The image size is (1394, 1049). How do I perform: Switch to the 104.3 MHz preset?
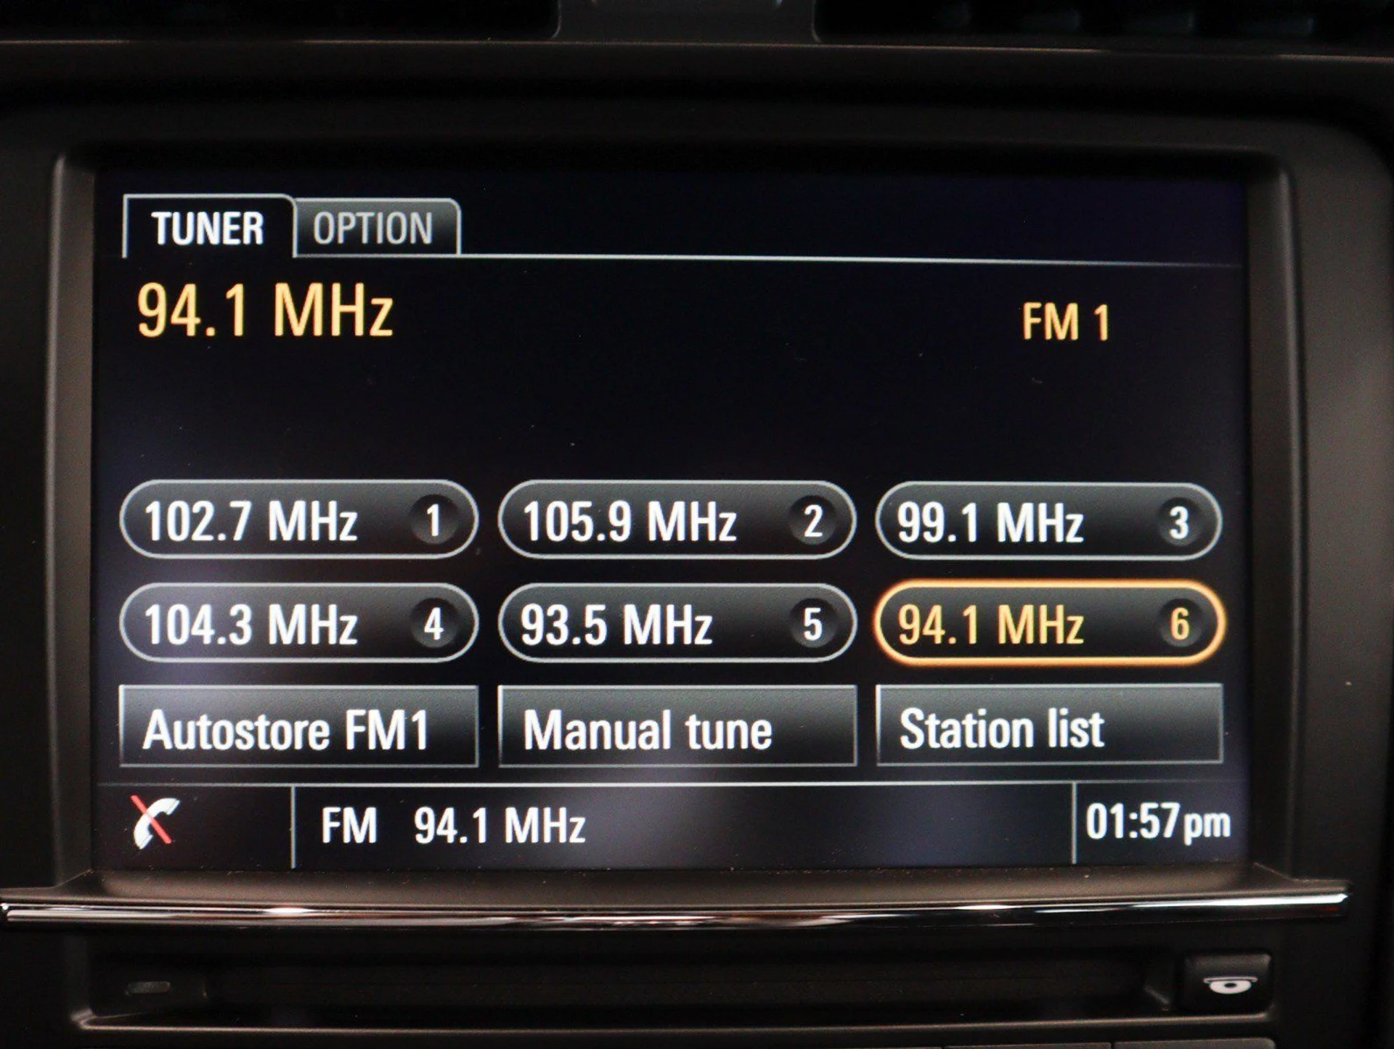point(250,624)
